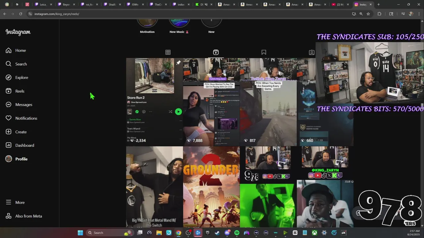Switch to the Reels profile tab
The height and width of the screenshot is (238, 424).
(x=216, y=52)
